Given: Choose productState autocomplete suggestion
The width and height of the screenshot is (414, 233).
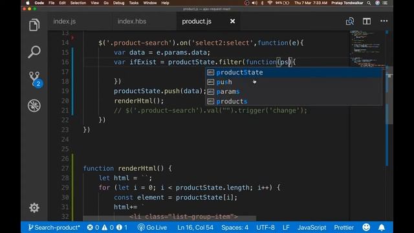Looking at the screenshot, I should click(x=294, y=72).
